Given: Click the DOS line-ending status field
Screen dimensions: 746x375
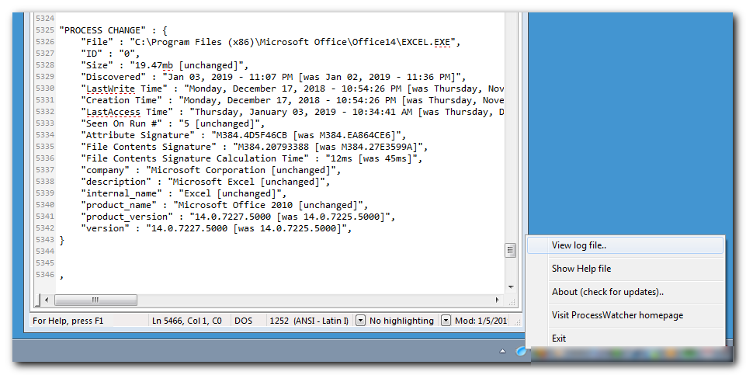Looking at the screenshot, I should tap(244, 321).
